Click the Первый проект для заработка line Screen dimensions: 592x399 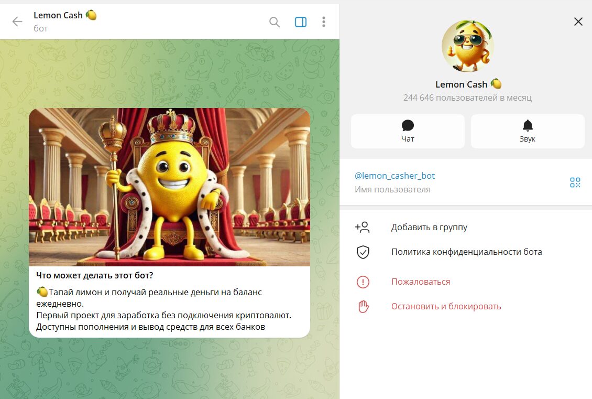point(163,316)
